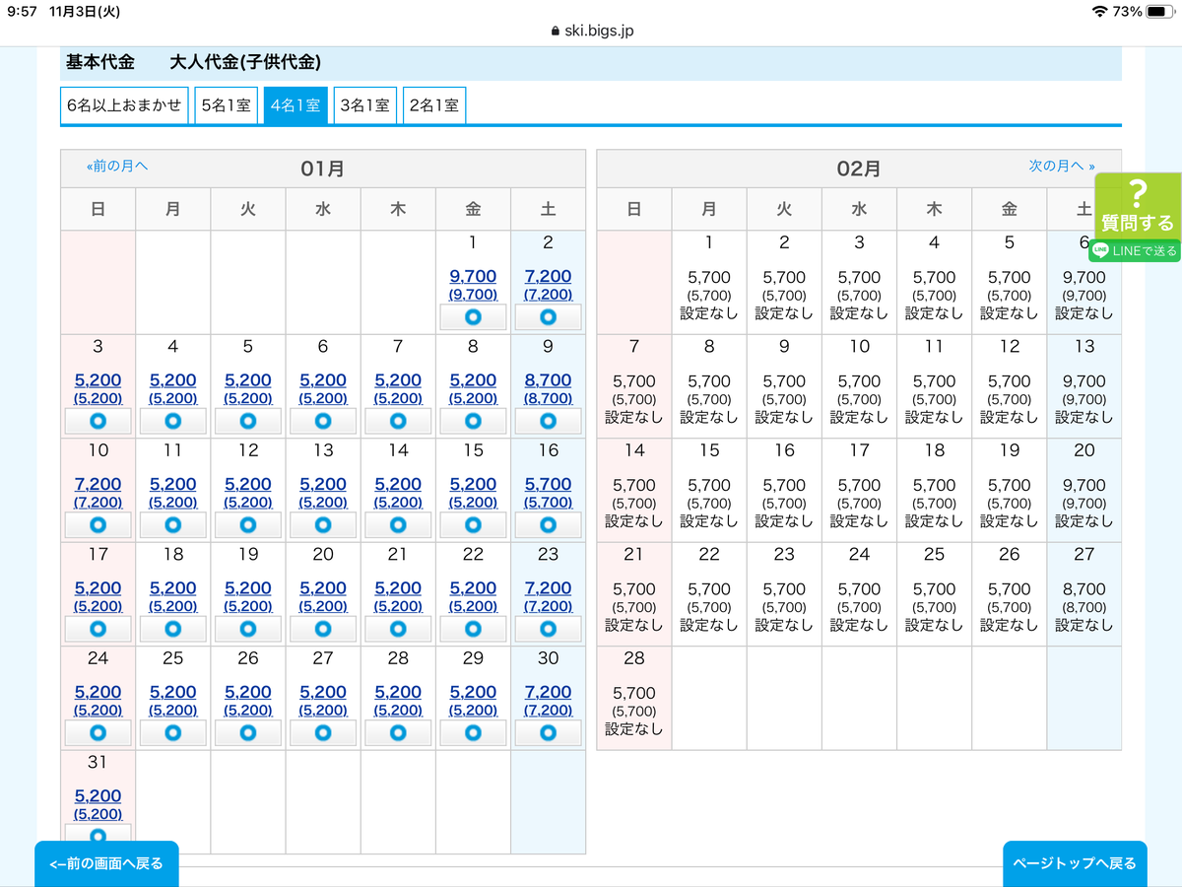Open the 2名1室 tab
This screenshot has height=887, width=1182.
434,105
